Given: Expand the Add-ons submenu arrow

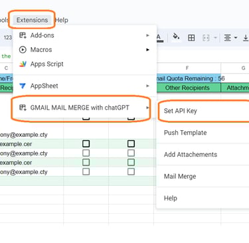Looking at the screenshot, I should coord(147,35).
